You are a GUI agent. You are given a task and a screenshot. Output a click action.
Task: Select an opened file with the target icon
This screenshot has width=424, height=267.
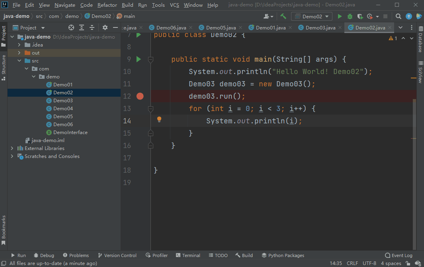click(71, 27)
